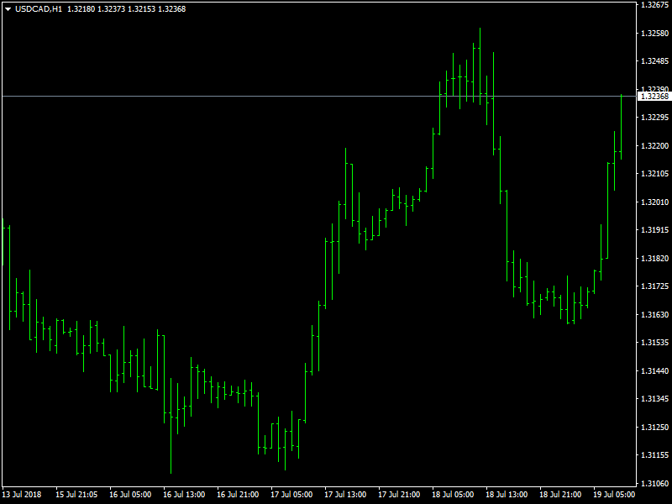Click price scale label 1.31725
Image resolution: width=672 pixels, height=504 pixels.
coord(654,286)
